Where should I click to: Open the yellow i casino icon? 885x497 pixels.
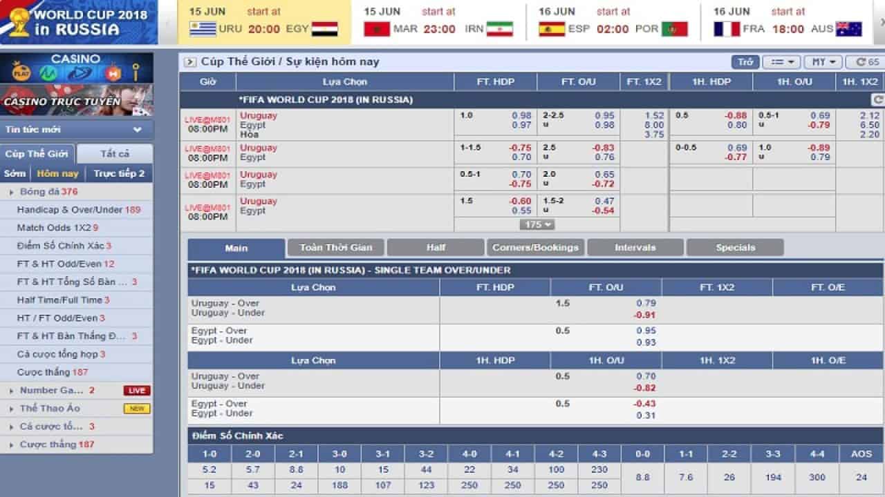pyautogui.click(x=137, y=72)
